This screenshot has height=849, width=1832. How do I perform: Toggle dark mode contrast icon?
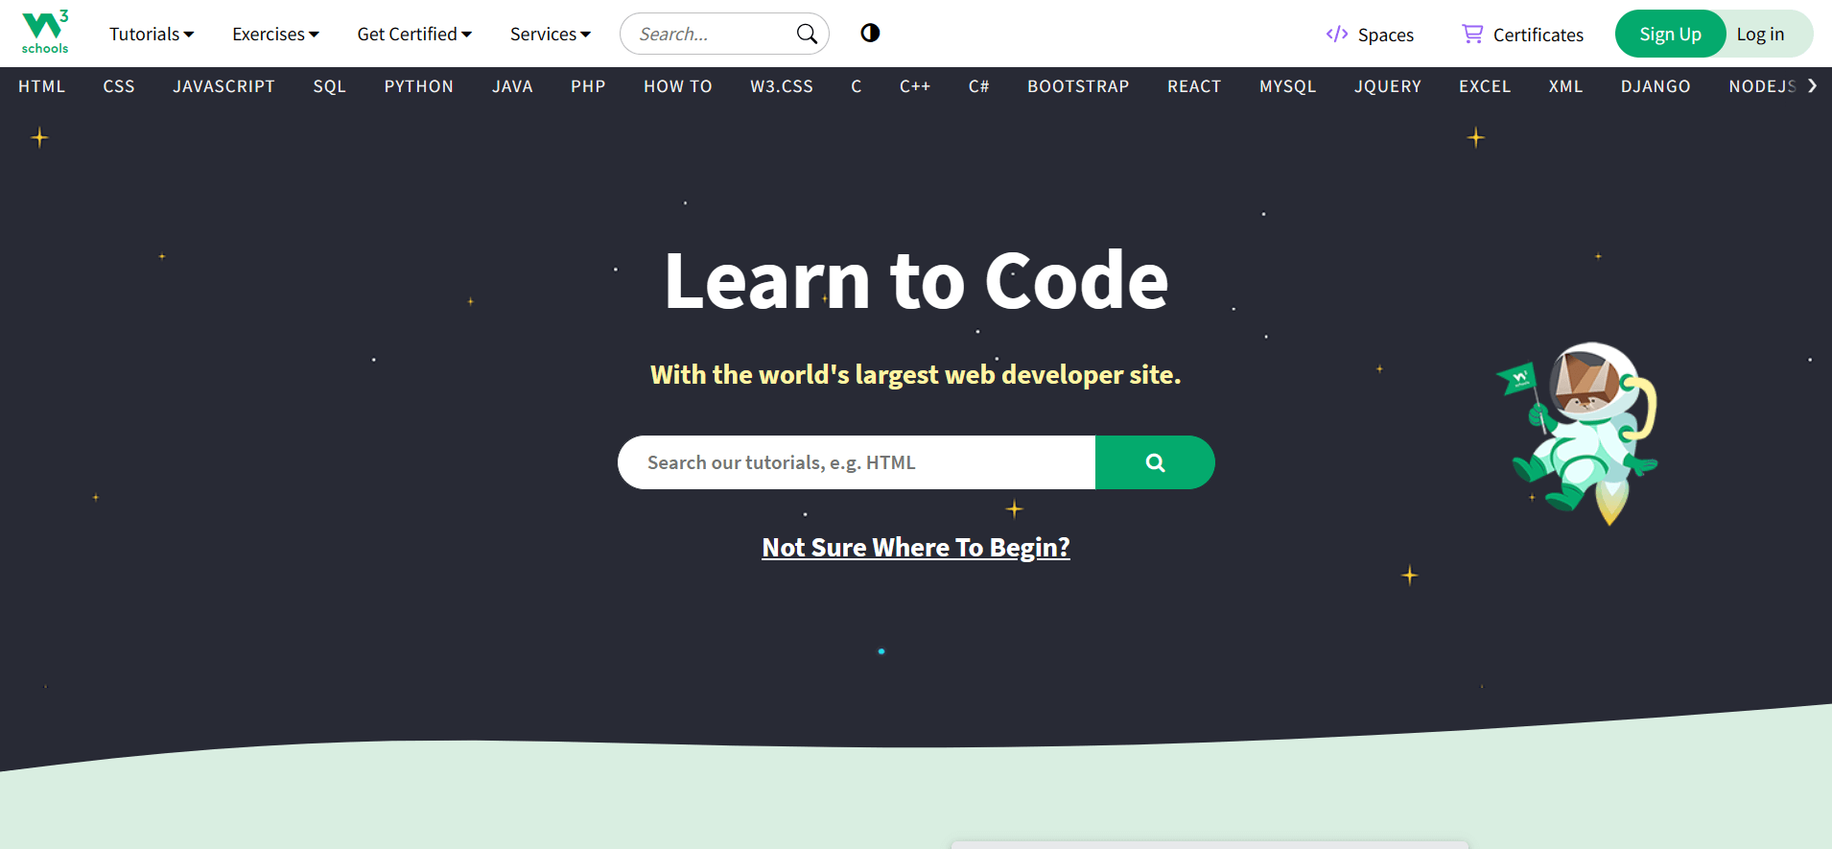870,33
